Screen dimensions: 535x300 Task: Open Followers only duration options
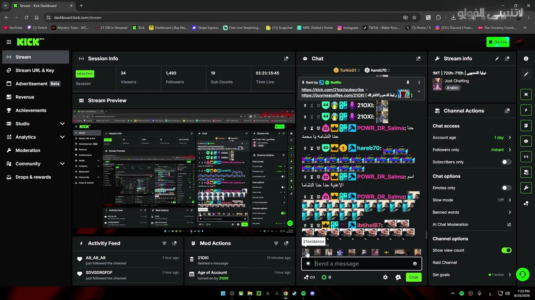[x=472, y=150]
